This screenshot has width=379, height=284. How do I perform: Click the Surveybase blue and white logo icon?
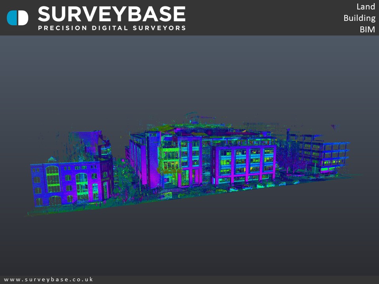(x=17, y=18)
